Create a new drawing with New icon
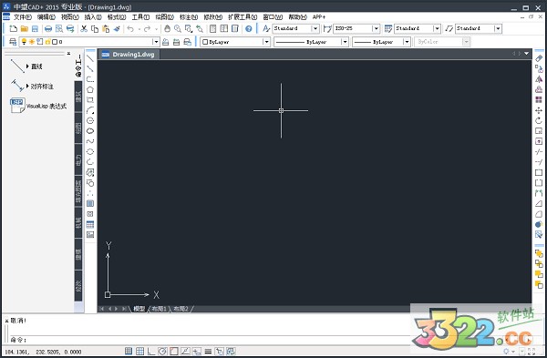547x358 pixels. 14,28
